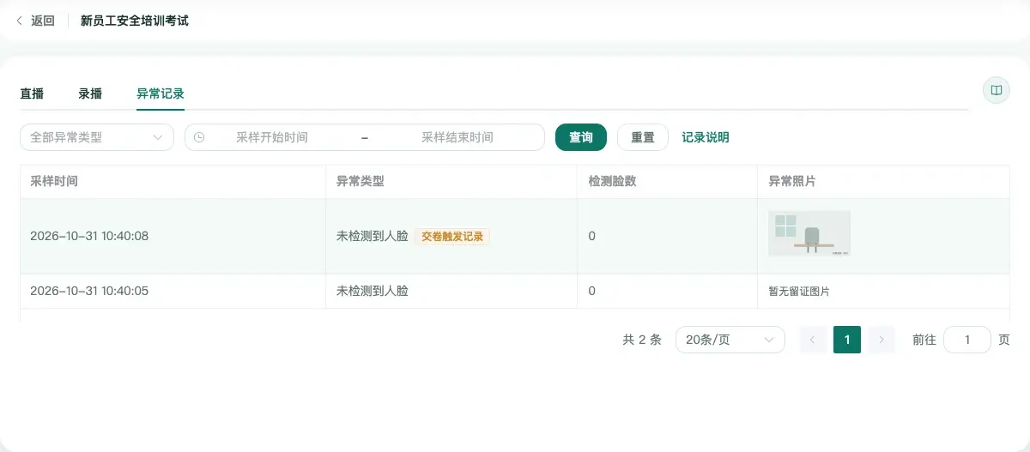Screen dimensions: 1030x452
Task: Click the 暂无留证图片 text
Action: 799,292
